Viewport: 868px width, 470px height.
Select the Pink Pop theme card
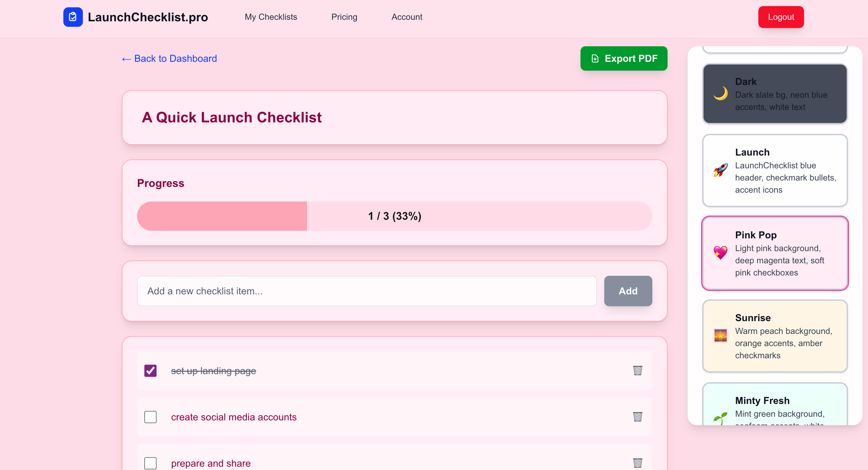click(x=775, y=253)
